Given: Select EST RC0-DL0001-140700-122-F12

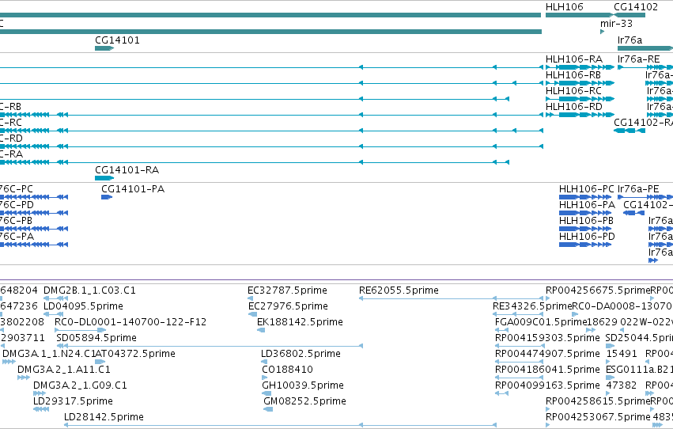Looking at the screenshot, I should point(80,330).
